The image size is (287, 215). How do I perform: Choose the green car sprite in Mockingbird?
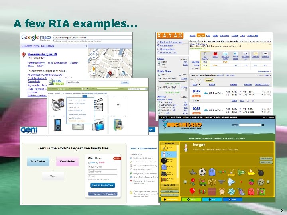coord(202,182)
